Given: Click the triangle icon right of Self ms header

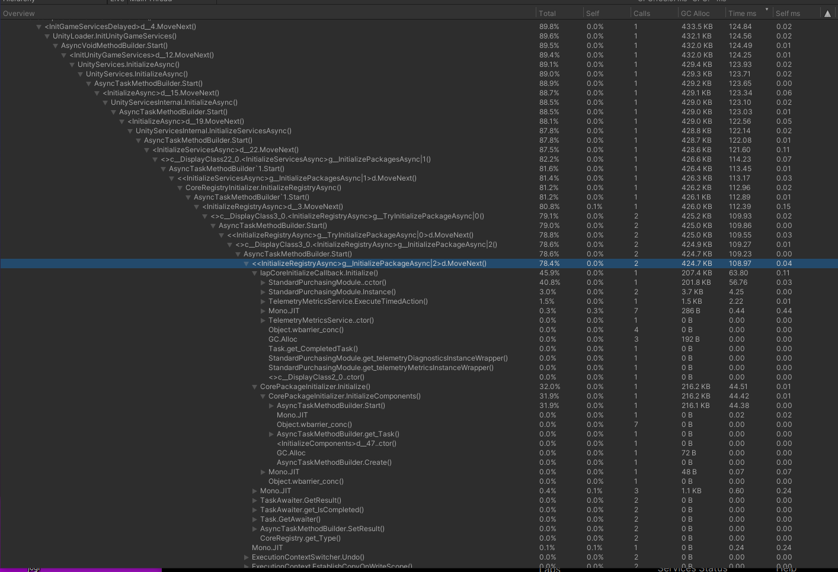Looking at the screenshot, I should pyautogui.click(x=827, y=12).
